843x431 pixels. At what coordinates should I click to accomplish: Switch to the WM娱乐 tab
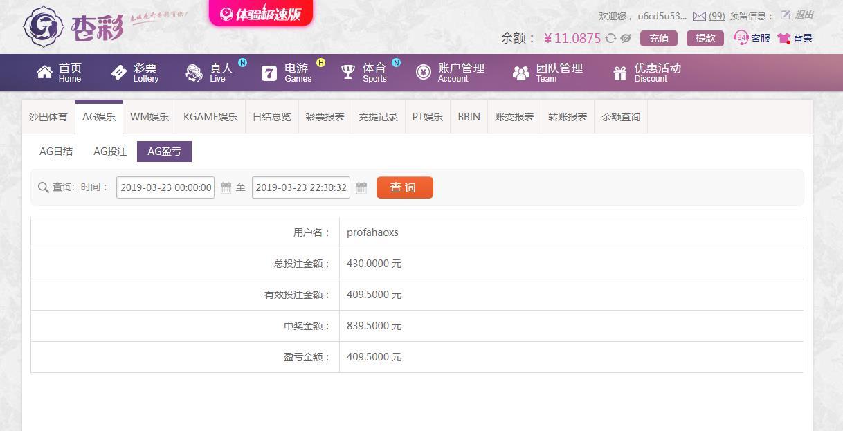tap(149, 117)
